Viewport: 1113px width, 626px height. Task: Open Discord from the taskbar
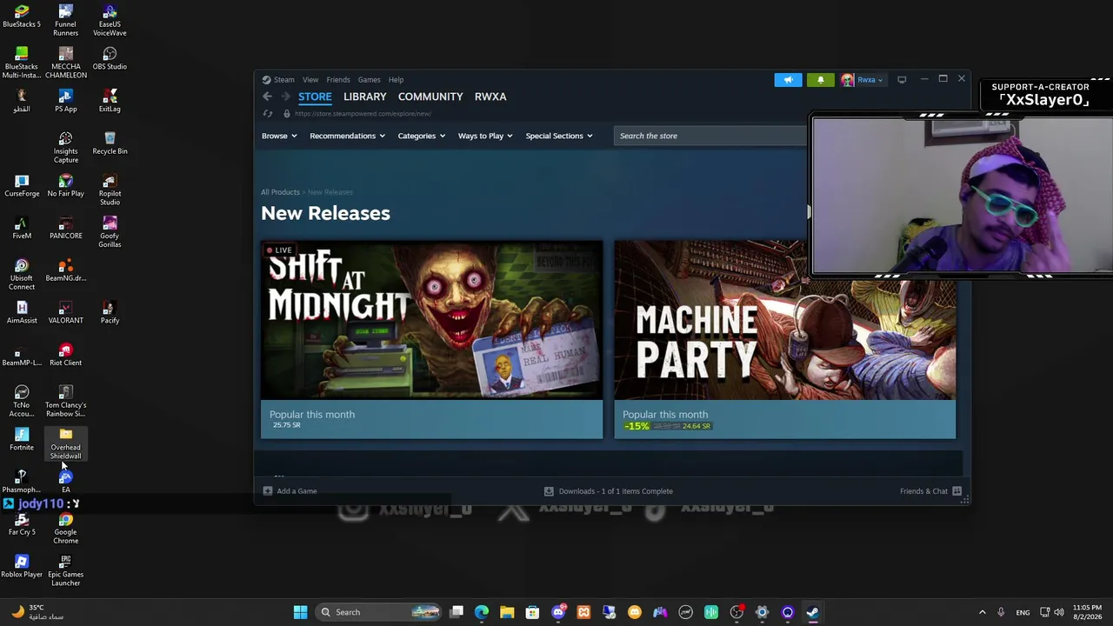[x=558, y=612]
